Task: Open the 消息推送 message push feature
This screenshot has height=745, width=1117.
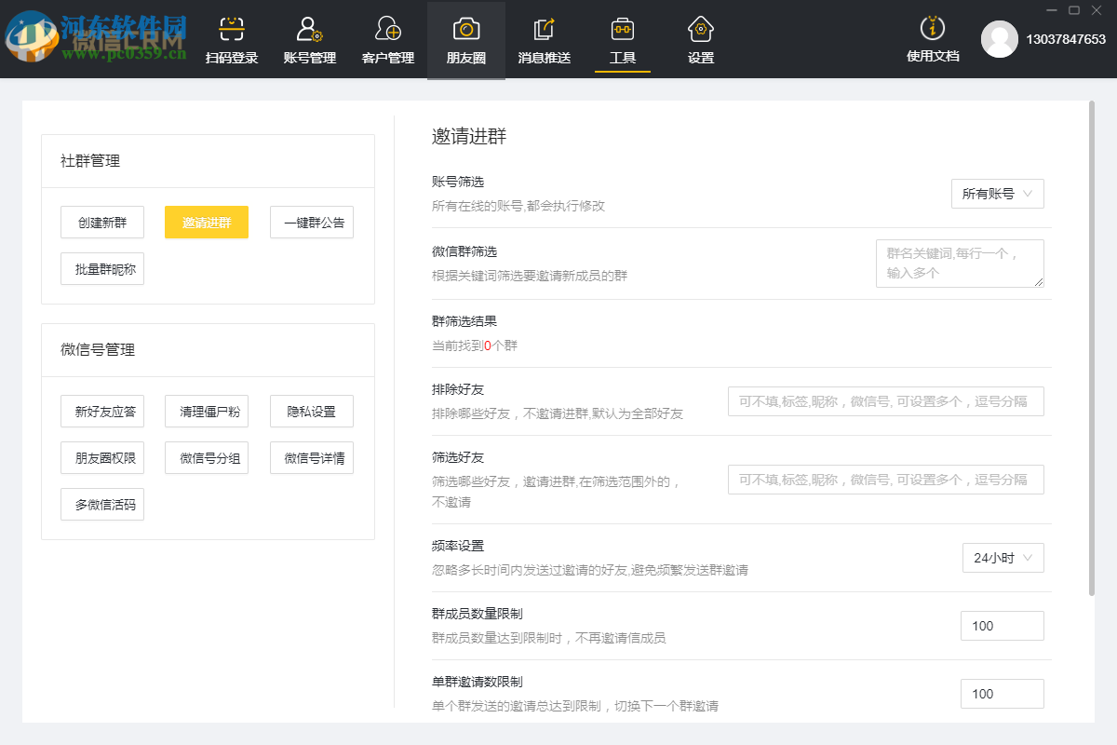Action: point(544,40)
